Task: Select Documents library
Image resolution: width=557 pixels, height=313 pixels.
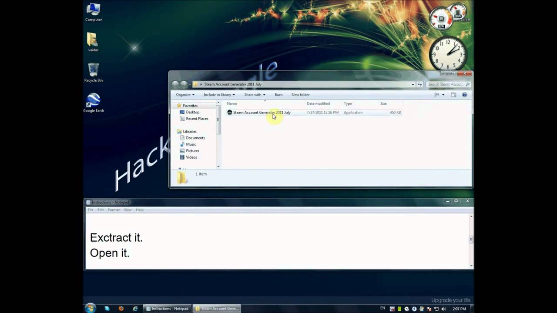Action: 195,138
